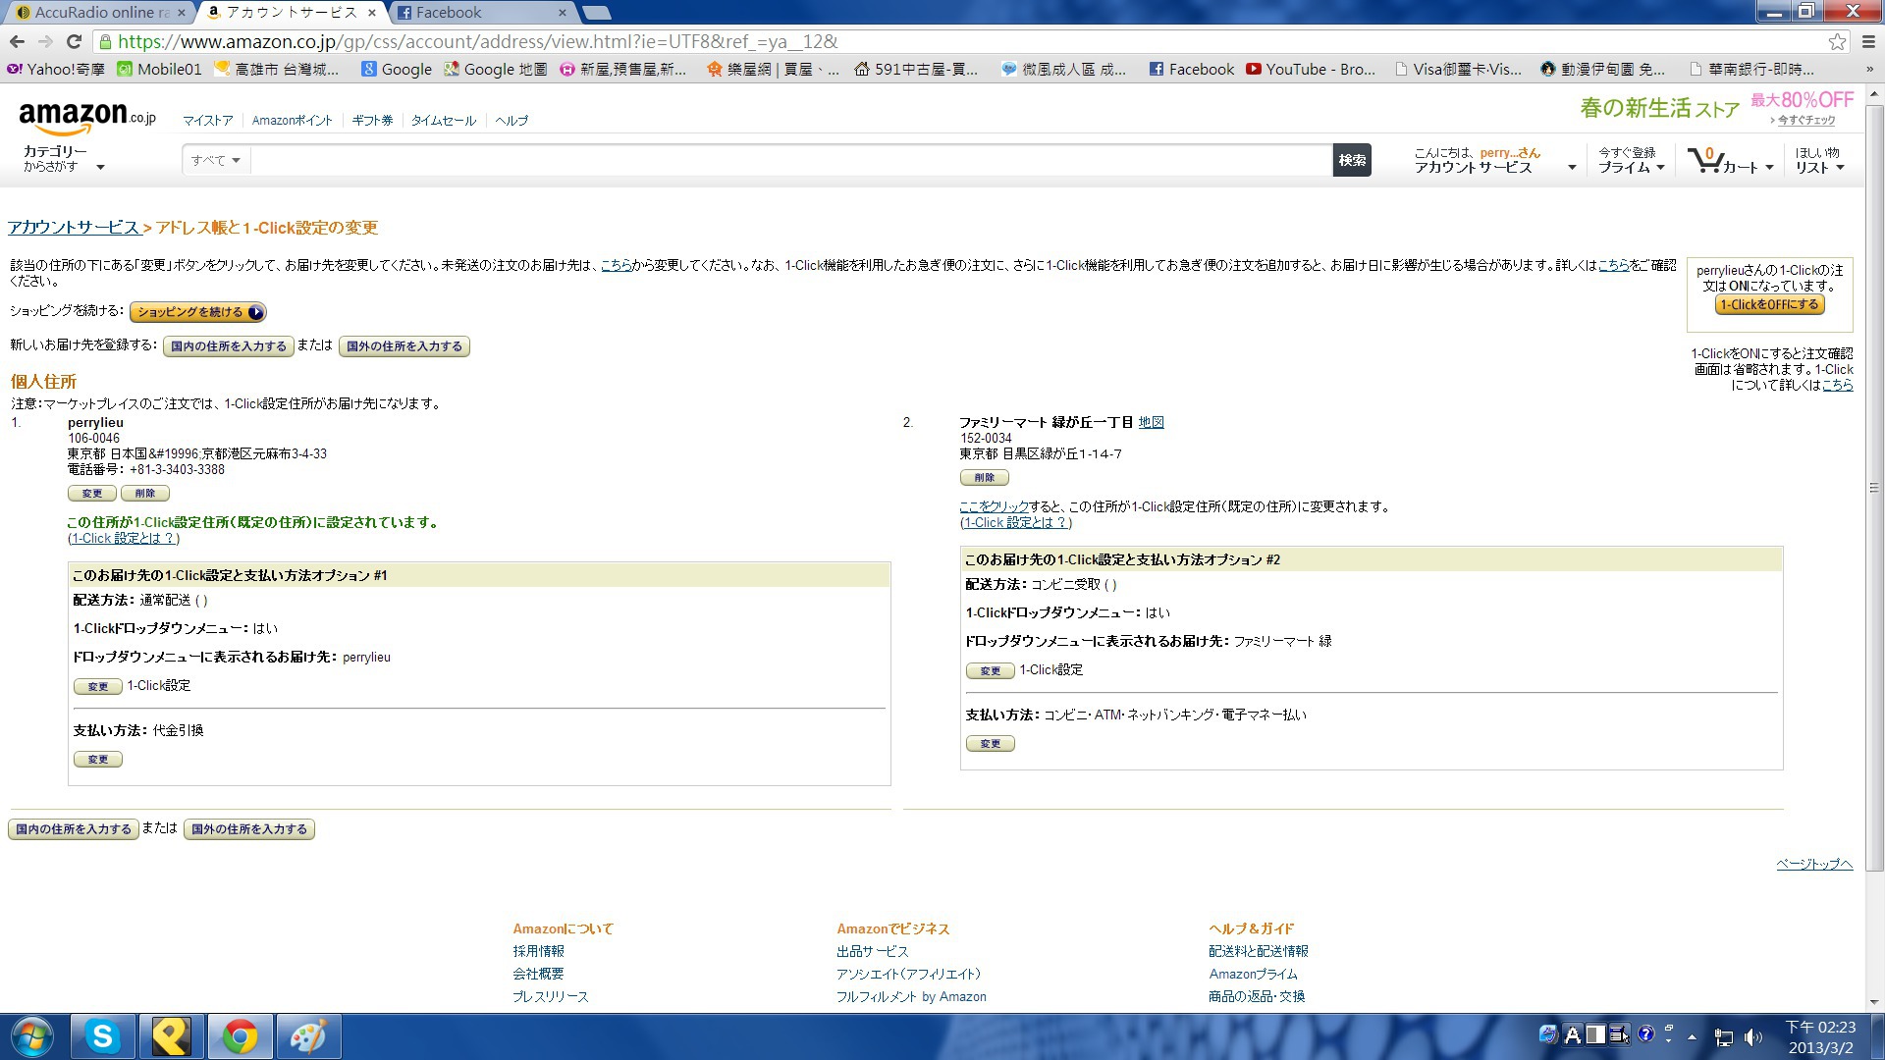Expand カート dropdown arrow
This screenshot has height=1060, width=1885.
[1769, 168]
